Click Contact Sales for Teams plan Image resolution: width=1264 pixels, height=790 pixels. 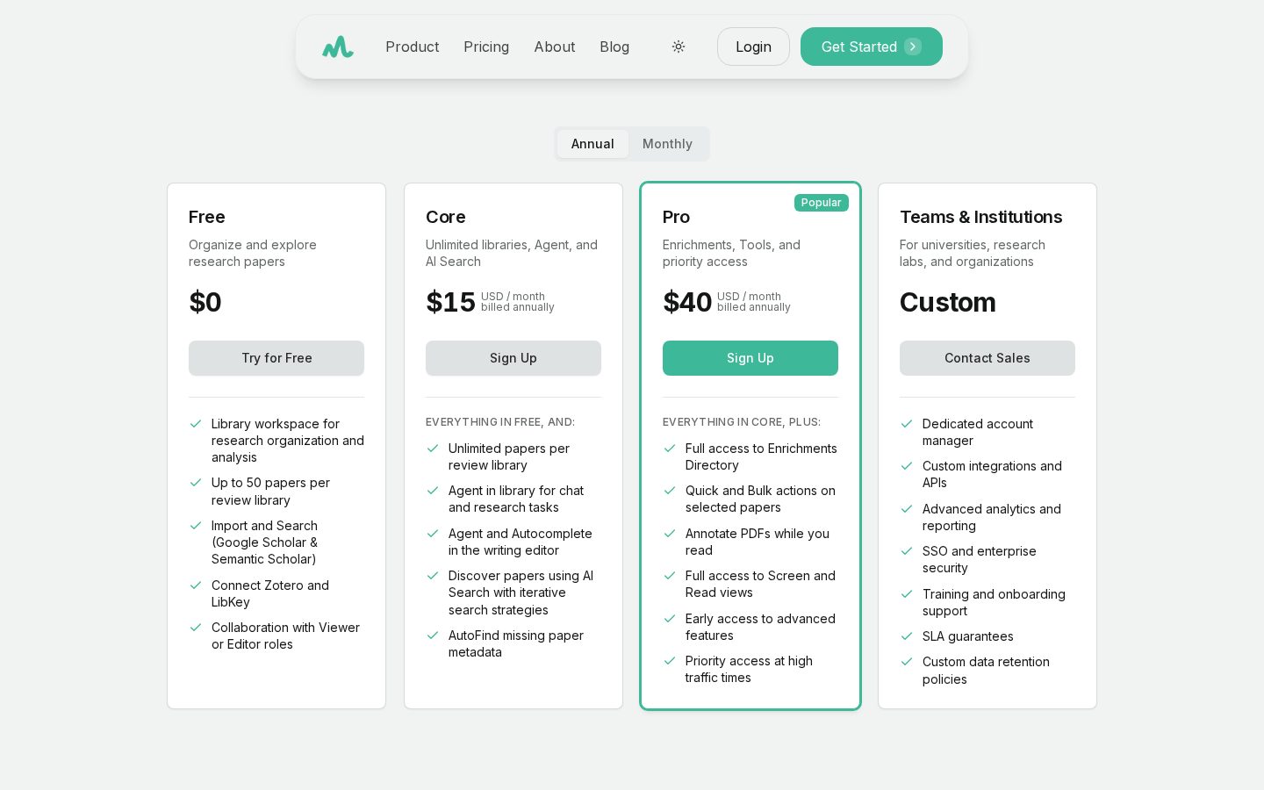pos(987,358)
